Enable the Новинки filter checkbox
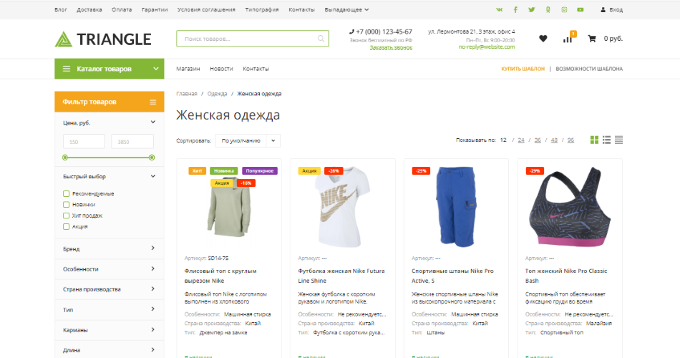 tap(67, 204)
